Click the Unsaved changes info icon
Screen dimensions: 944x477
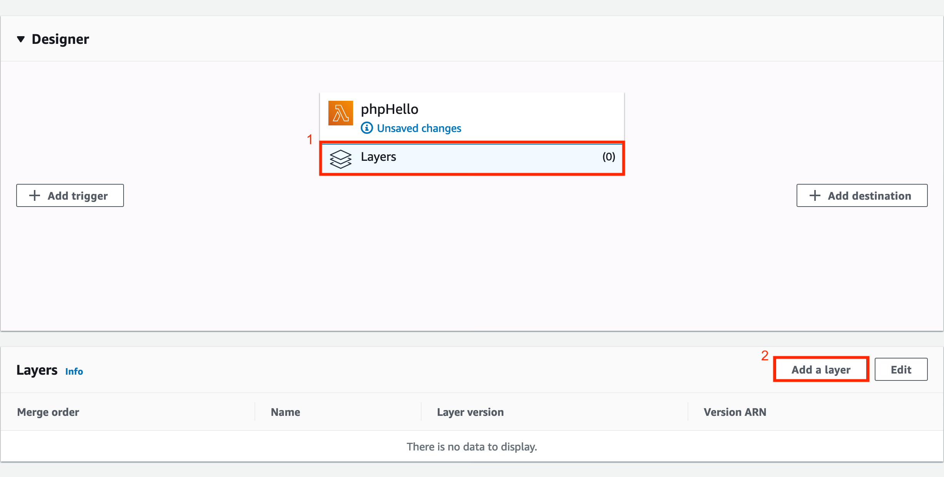point(367,128)
